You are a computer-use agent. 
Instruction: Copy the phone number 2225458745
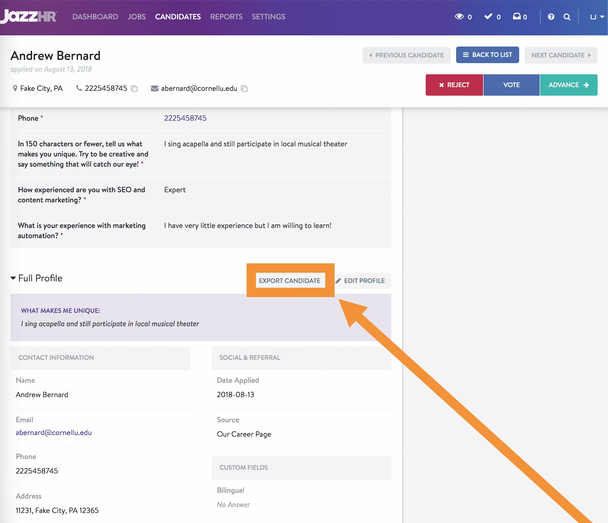click(x=134, y=89)
